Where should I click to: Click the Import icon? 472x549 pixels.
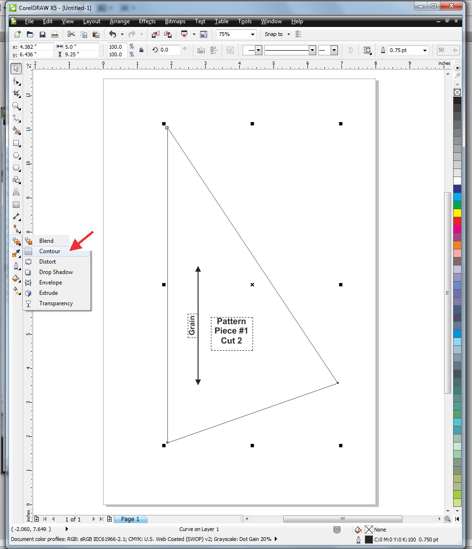[x=155, y=34]
